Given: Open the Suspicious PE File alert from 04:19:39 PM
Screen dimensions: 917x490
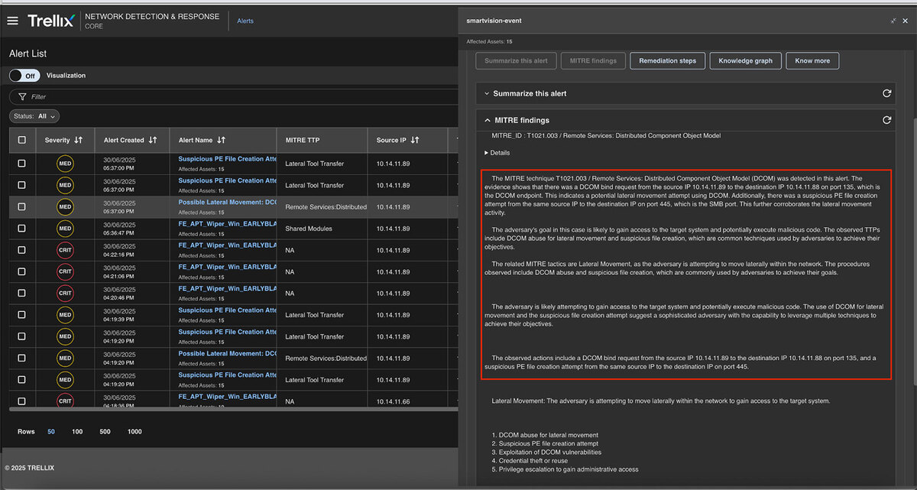Looking at the screenshot, I should click(x=227, y=310).
